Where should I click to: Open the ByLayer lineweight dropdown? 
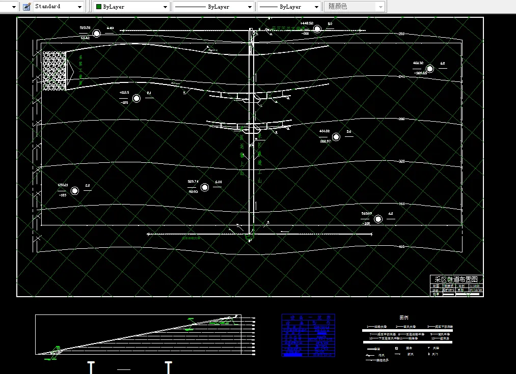pos(289,7)
